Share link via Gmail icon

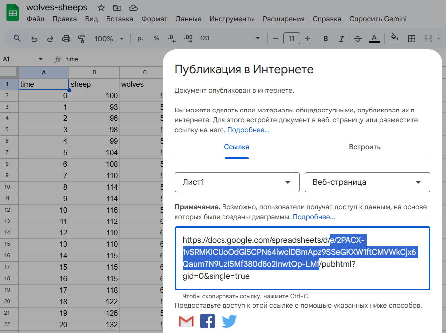coord(186,321)
